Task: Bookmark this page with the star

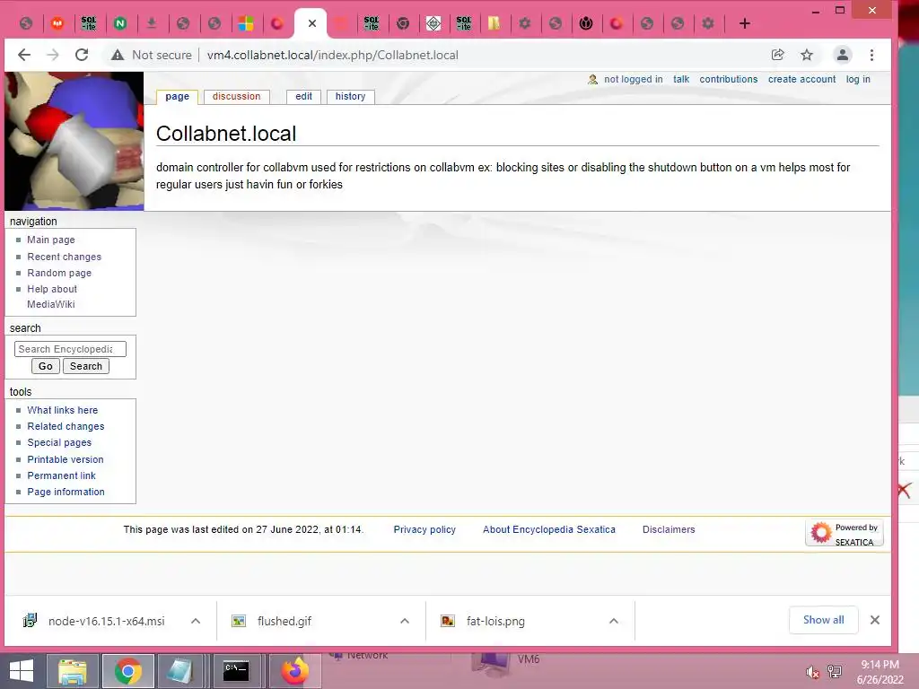Action: coord(807,55)
